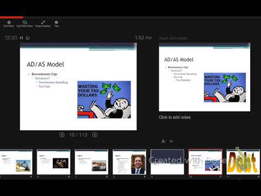The height and width of the screenshot is (196, 261).
Task: Select the red-outlined current slide thumbnail
Action: tap(205, 162)
